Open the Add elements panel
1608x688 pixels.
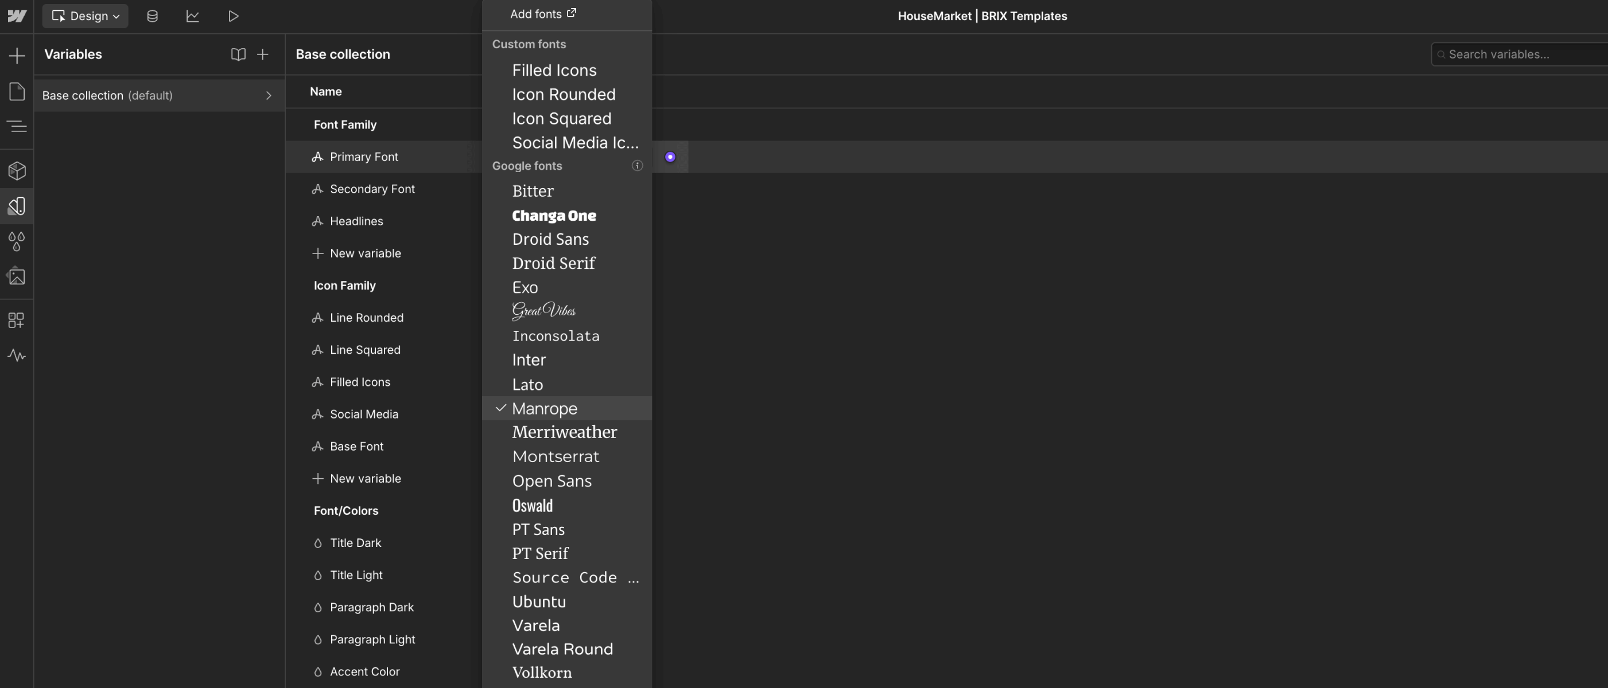(17, 55)
